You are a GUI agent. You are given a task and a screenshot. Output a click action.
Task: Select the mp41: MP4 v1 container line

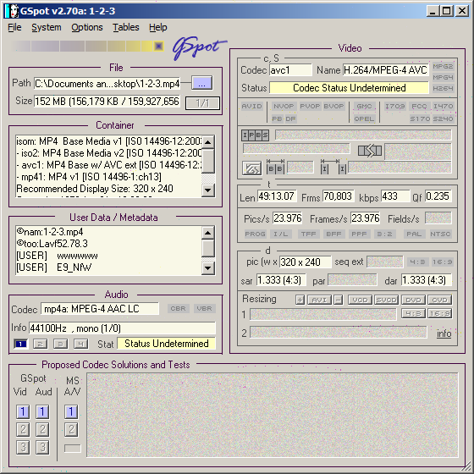tap(89, 177)
